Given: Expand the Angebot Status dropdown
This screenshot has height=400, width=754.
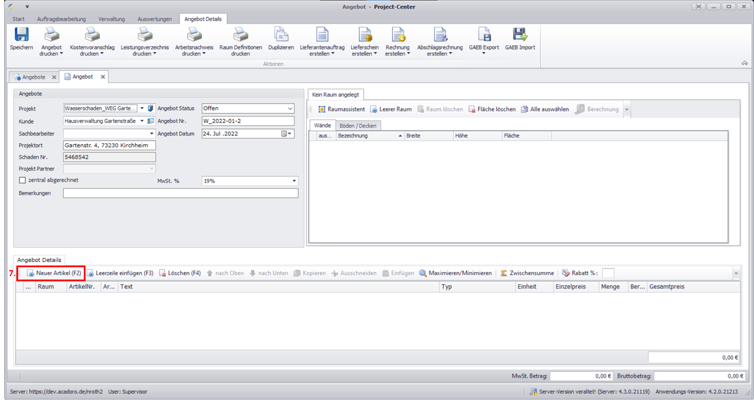Looking at the screenshot, I should (x=290, y=108).
